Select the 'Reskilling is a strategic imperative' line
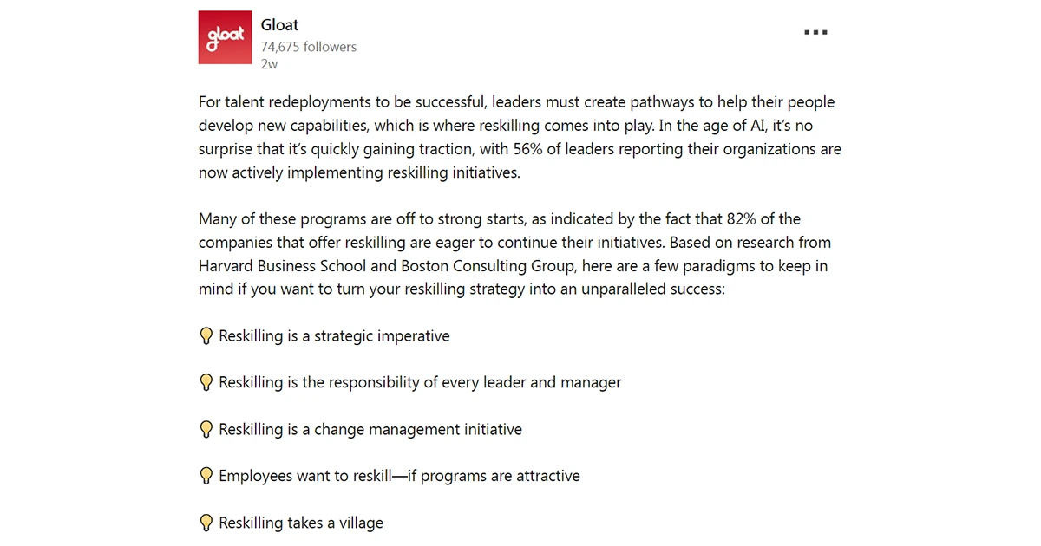 click(x=334, y=336)
